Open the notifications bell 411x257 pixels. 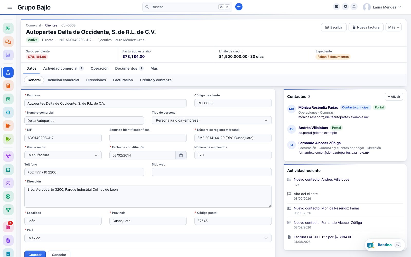(354, 7)
